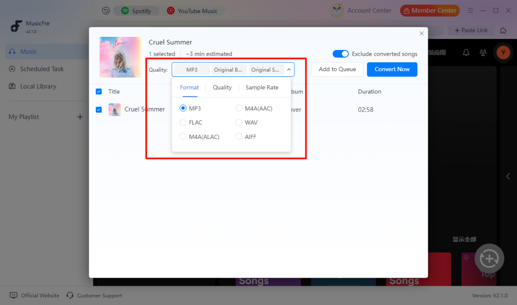Image resolution: width=517 pixels, height=305 pixels.
Task: Collapse the Quality dropdown selector
Action: tap(289, 70)
